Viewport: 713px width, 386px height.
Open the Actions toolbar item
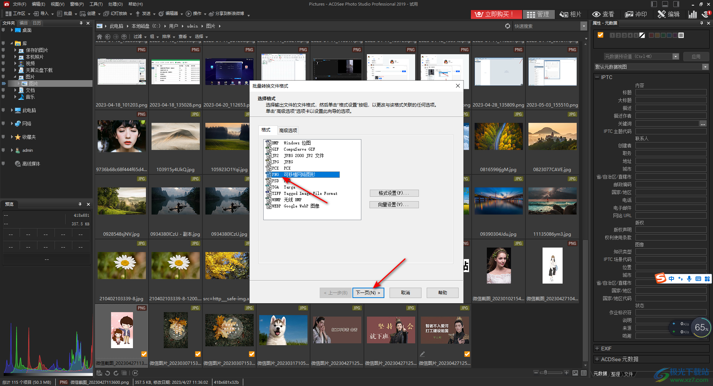[x=195, y=14]
